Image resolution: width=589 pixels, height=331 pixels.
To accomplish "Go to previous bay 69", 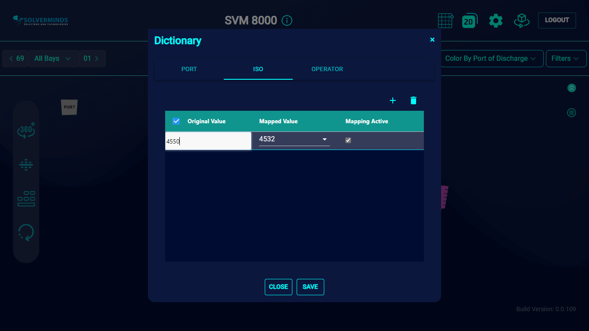I will click(15, 59).
